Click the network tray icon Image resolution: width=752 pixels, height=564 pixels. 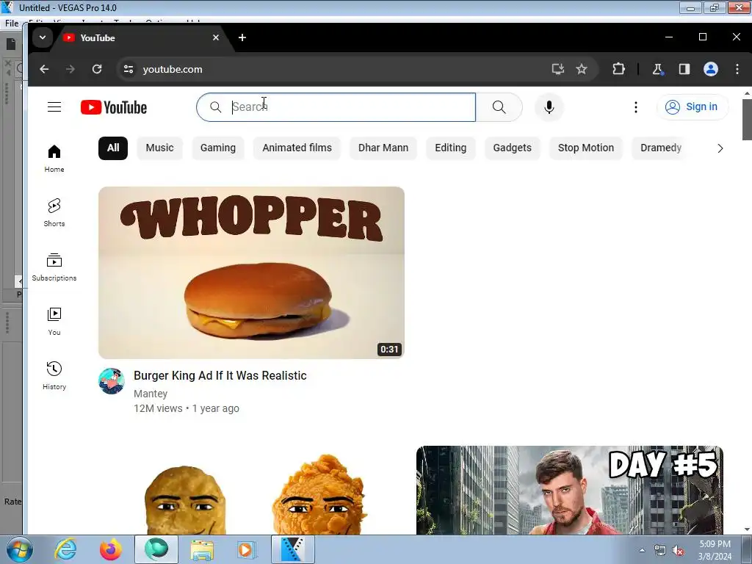(x=660, y=551)
